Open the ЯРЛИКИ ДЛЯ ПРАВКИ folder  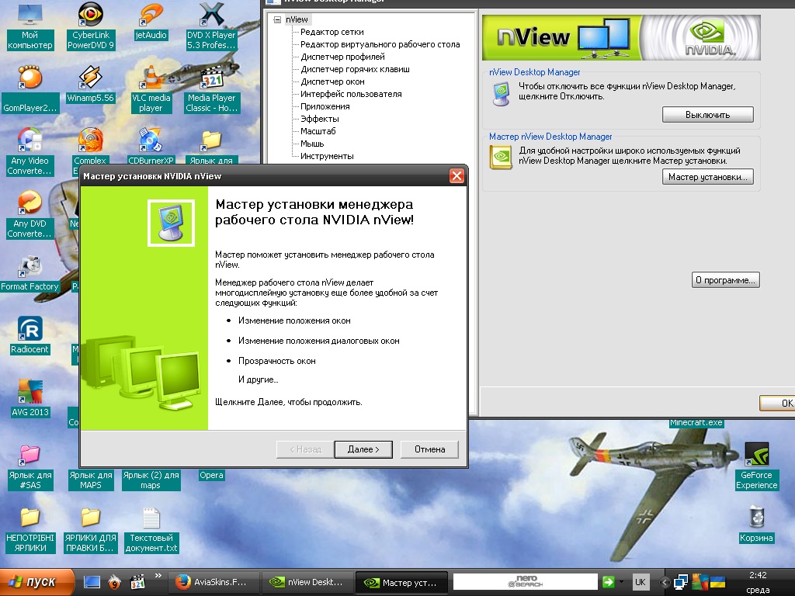click(x=91, y=529)
